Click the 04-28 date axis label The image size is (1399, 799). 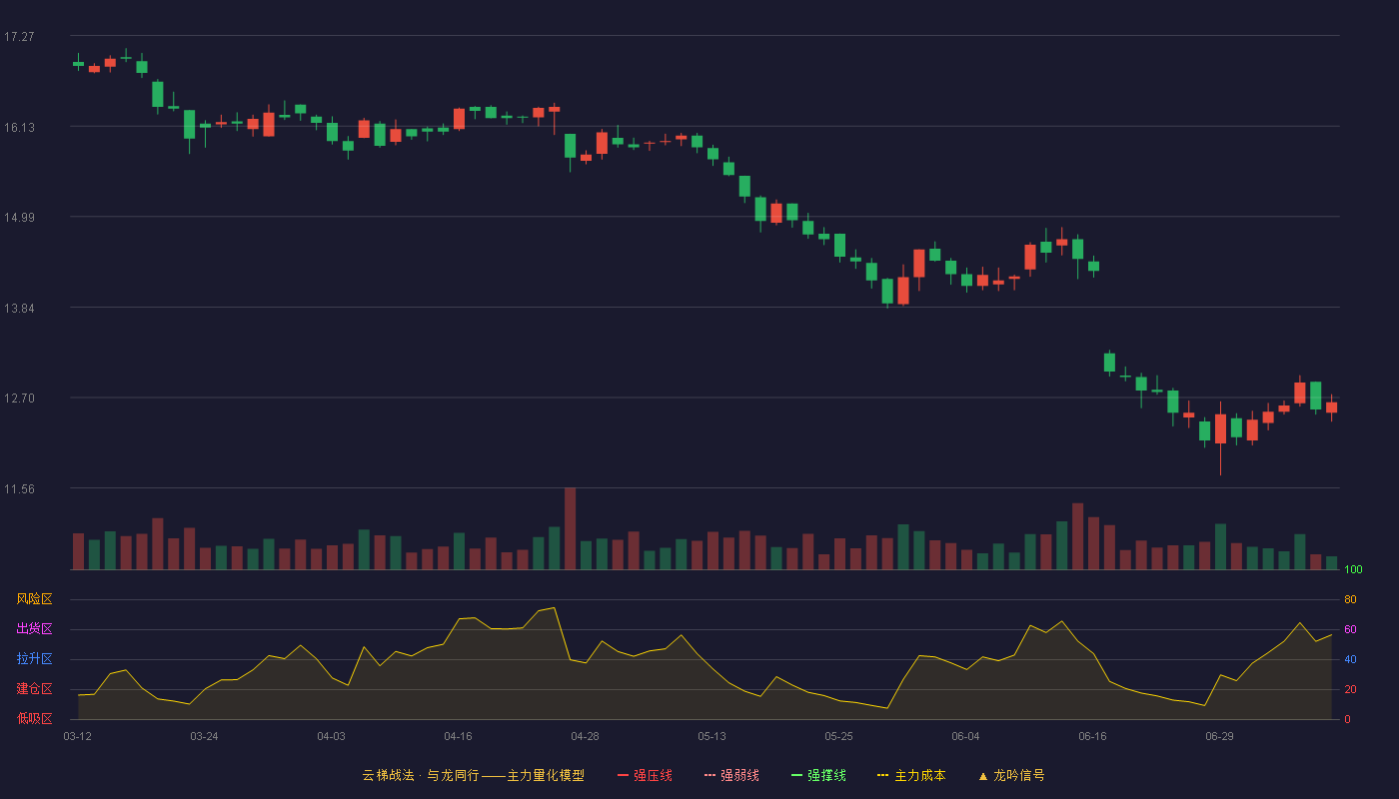point(585,736)
